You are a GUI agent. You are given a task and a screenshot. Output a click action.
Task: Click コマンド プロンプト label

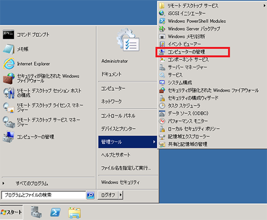pos(33,34)
